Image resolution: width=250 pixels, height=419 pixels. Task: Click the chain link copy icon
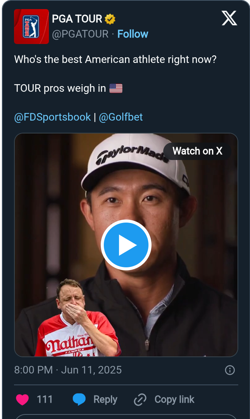coord(140,399)
